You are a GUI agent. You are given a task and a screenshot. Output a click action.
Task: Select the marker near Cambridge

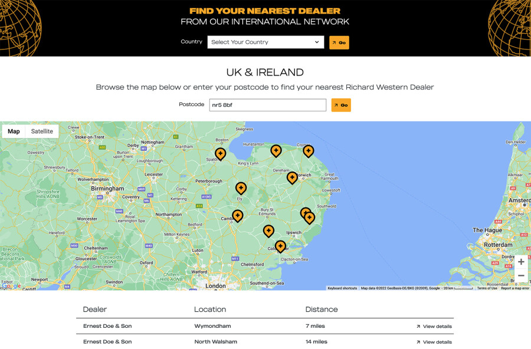237,216
